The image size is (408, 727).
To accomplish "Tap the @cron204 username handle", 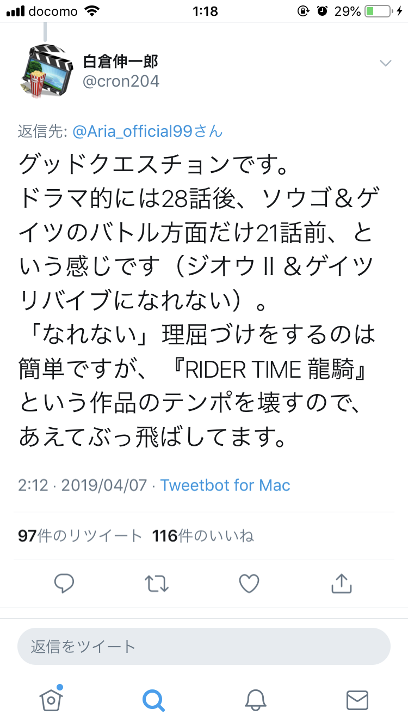I will click(x=121, y=81).
